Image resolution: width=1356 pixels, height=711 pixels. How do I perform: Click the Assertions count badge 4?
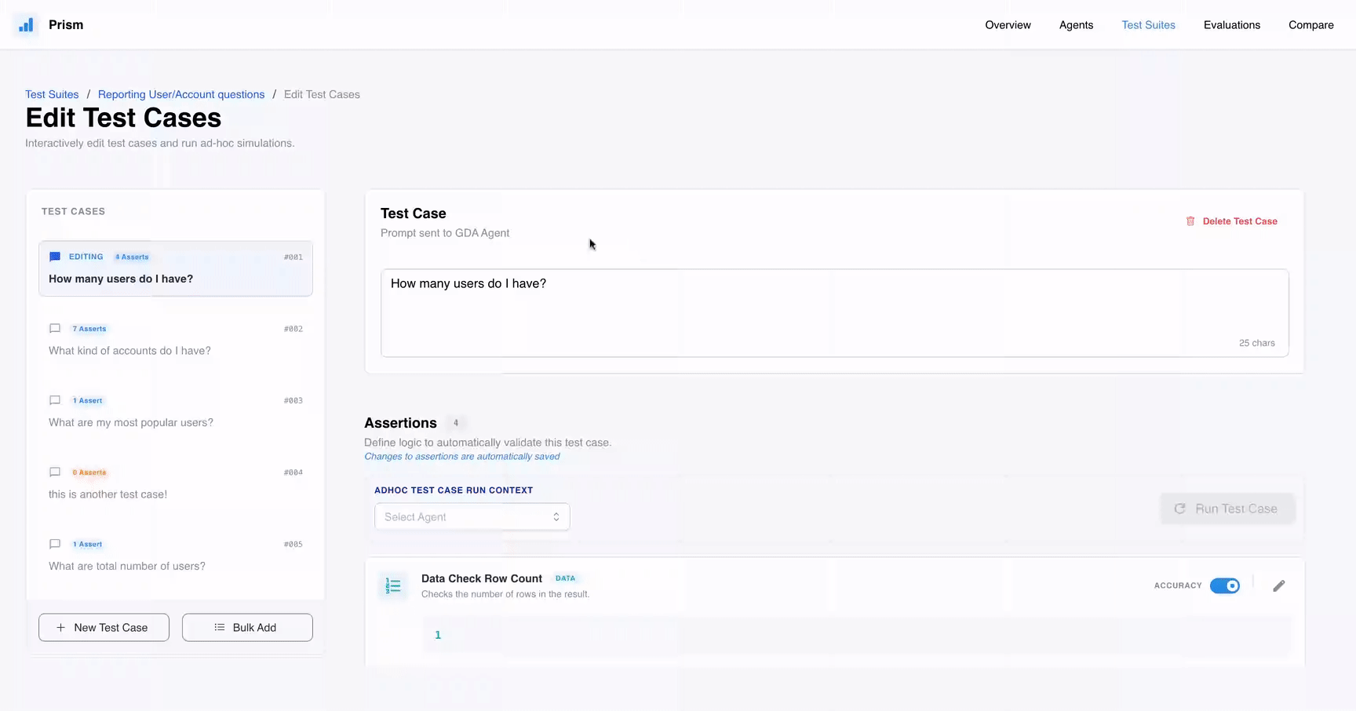456,423
